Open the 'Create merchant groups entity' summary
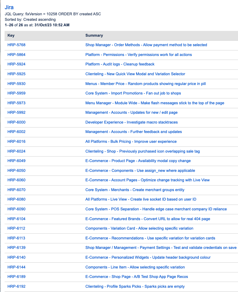Image resolution: width=238 pixels, height=292 pixels. tap(135, 190)
